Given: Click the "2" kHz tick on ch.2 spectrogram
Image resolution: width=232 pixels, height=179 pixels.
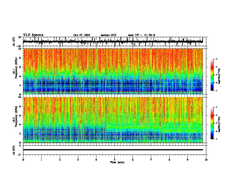Looking at the screenshot, I should tap(21, 134).
